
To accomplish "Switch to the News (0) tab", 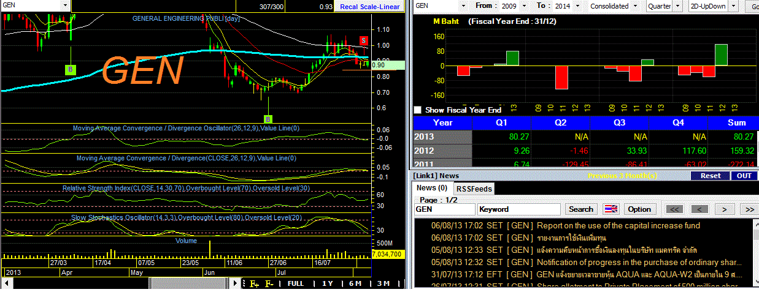I will (x=432, y=188).
